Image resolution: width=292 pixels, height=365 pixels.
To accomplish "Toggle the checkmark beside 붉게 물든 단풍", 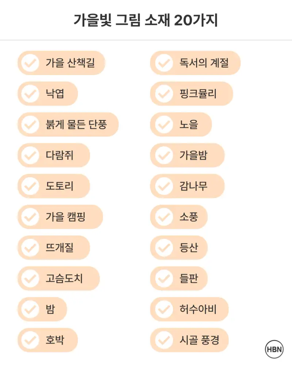I will click(30, 125).
